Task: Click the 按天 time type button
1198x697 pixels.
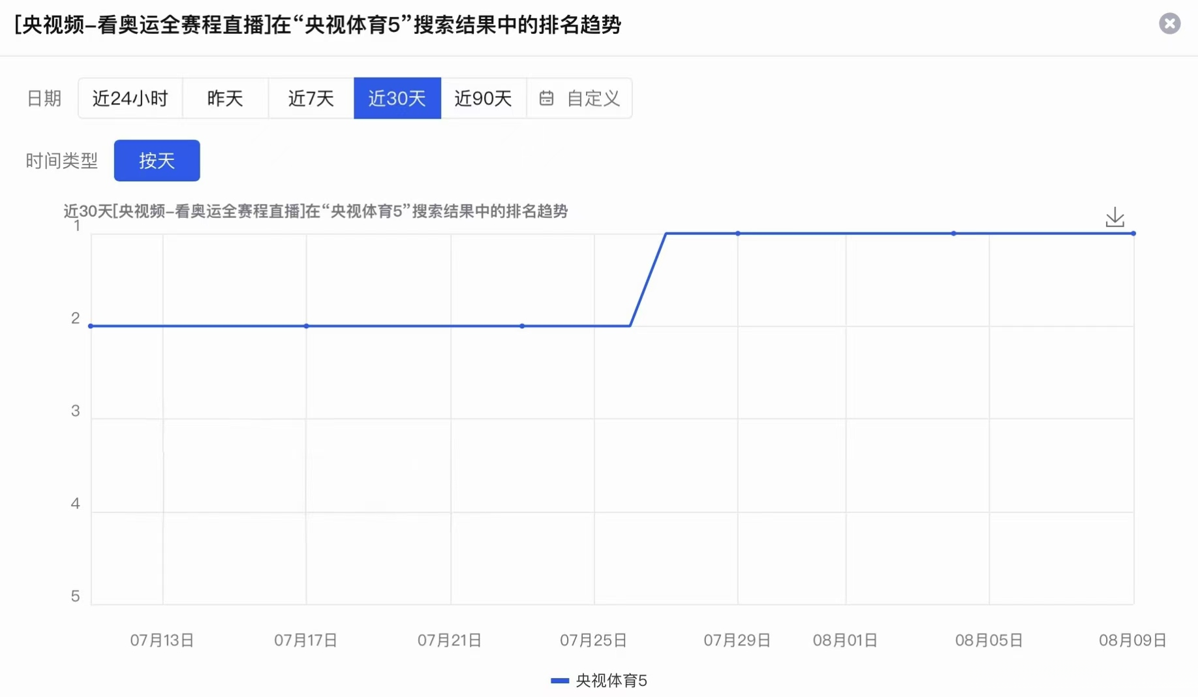Action: [x=157, y=161]
